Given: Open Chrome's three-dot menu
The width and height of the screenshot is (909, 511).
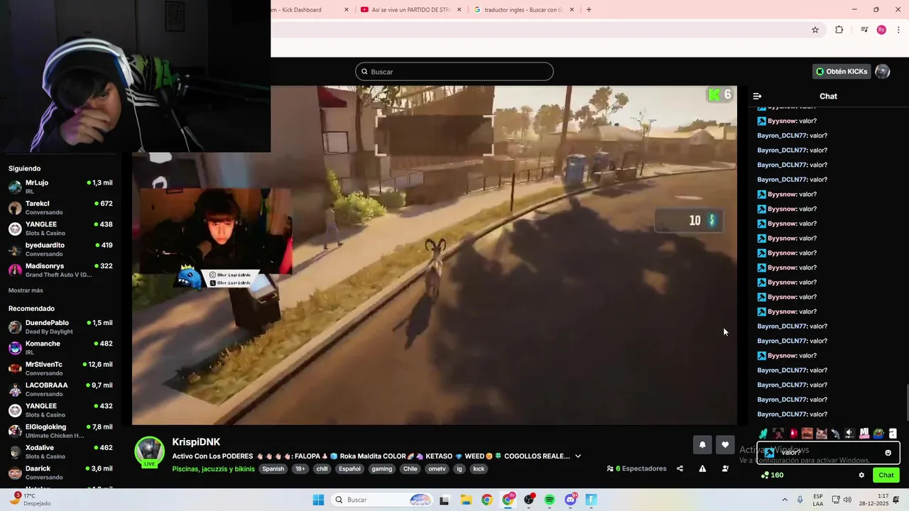Looking at the screenshot, I should click(898, 30).
